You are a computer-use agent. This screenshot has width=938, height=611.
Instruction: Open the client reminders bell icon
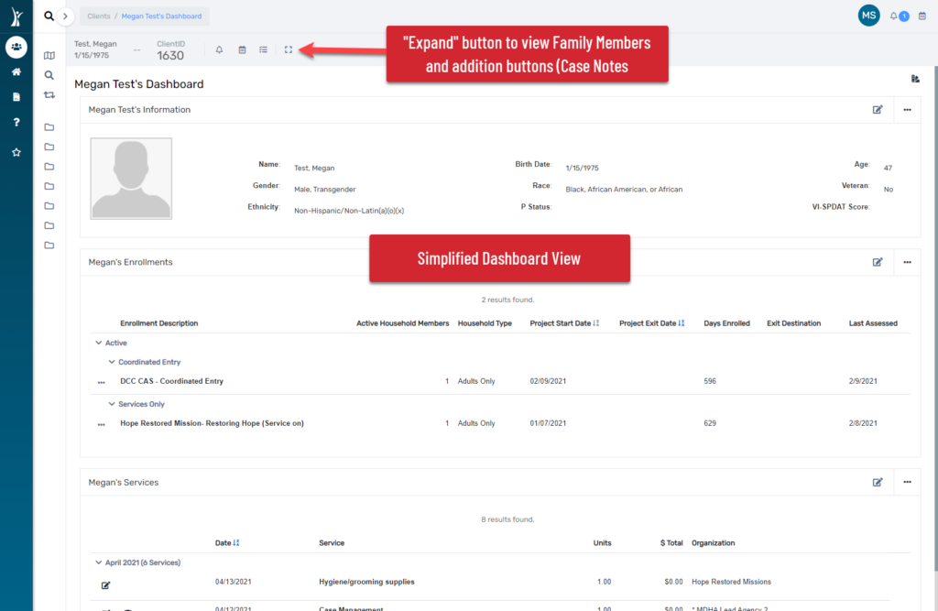pyautogui.click(x=220, y=49)
